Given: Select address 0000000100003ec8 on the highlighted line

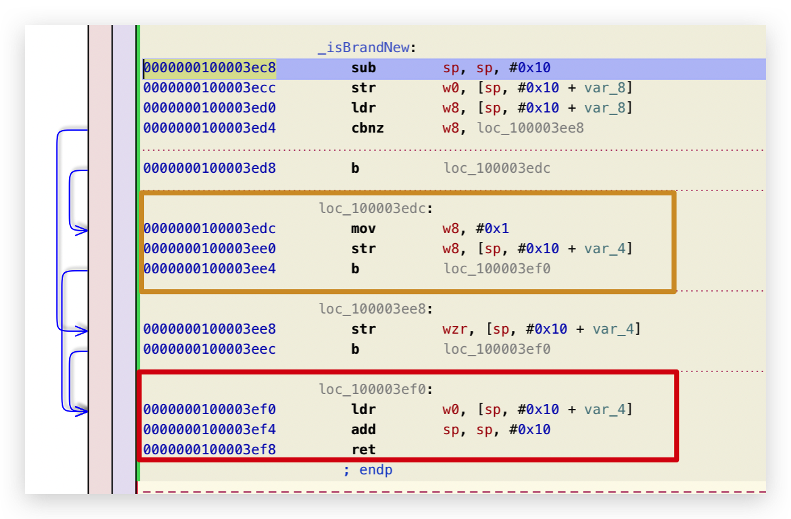Looking at the screenshot, I should coord(209,68).
